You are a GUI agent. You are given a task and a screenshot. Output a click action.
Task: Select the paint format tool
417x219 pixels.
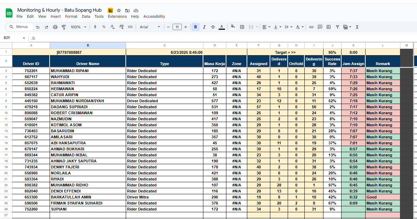64,27
